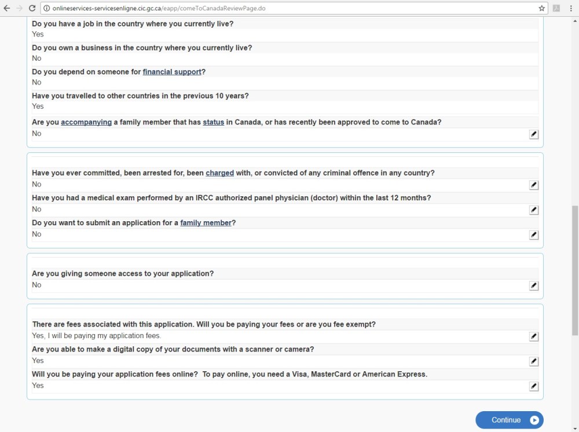This screenshot has height=432, width=579.
Task: Open the charged definition link
Action: point(219,173)
